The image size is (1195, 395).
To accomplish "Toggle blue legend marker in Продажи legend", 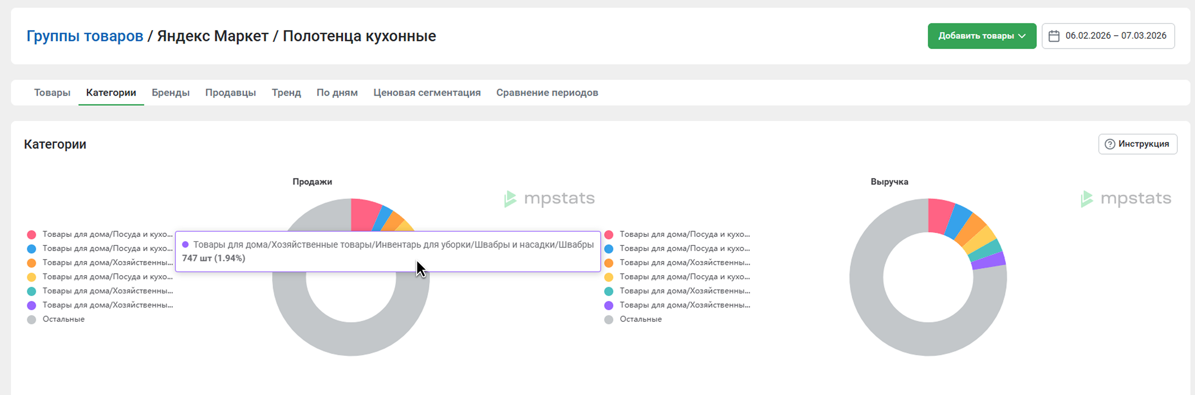I will (x=32, y=249).
